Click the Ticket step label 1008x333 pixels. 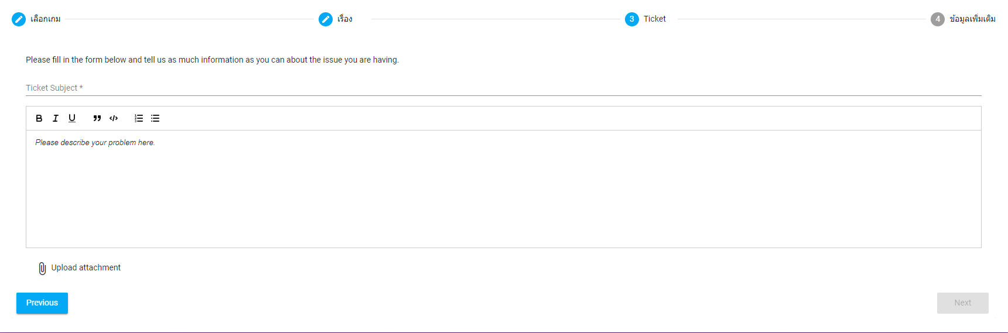pyautogui.click(x=655, y=19)
